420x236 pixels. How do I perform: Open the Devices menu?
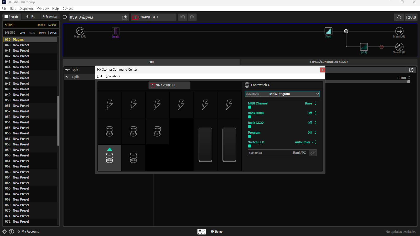point(68,9)
